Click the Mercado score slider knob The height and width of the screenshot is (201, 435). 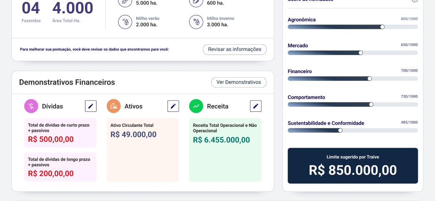point(361,53)
